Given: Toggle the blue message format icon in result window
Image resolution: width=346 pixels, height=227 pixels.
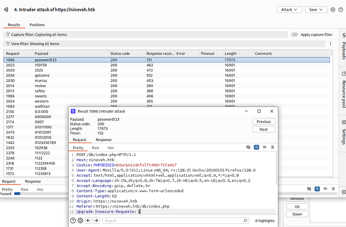Looking at the screenshot, I should coord(256,147).
